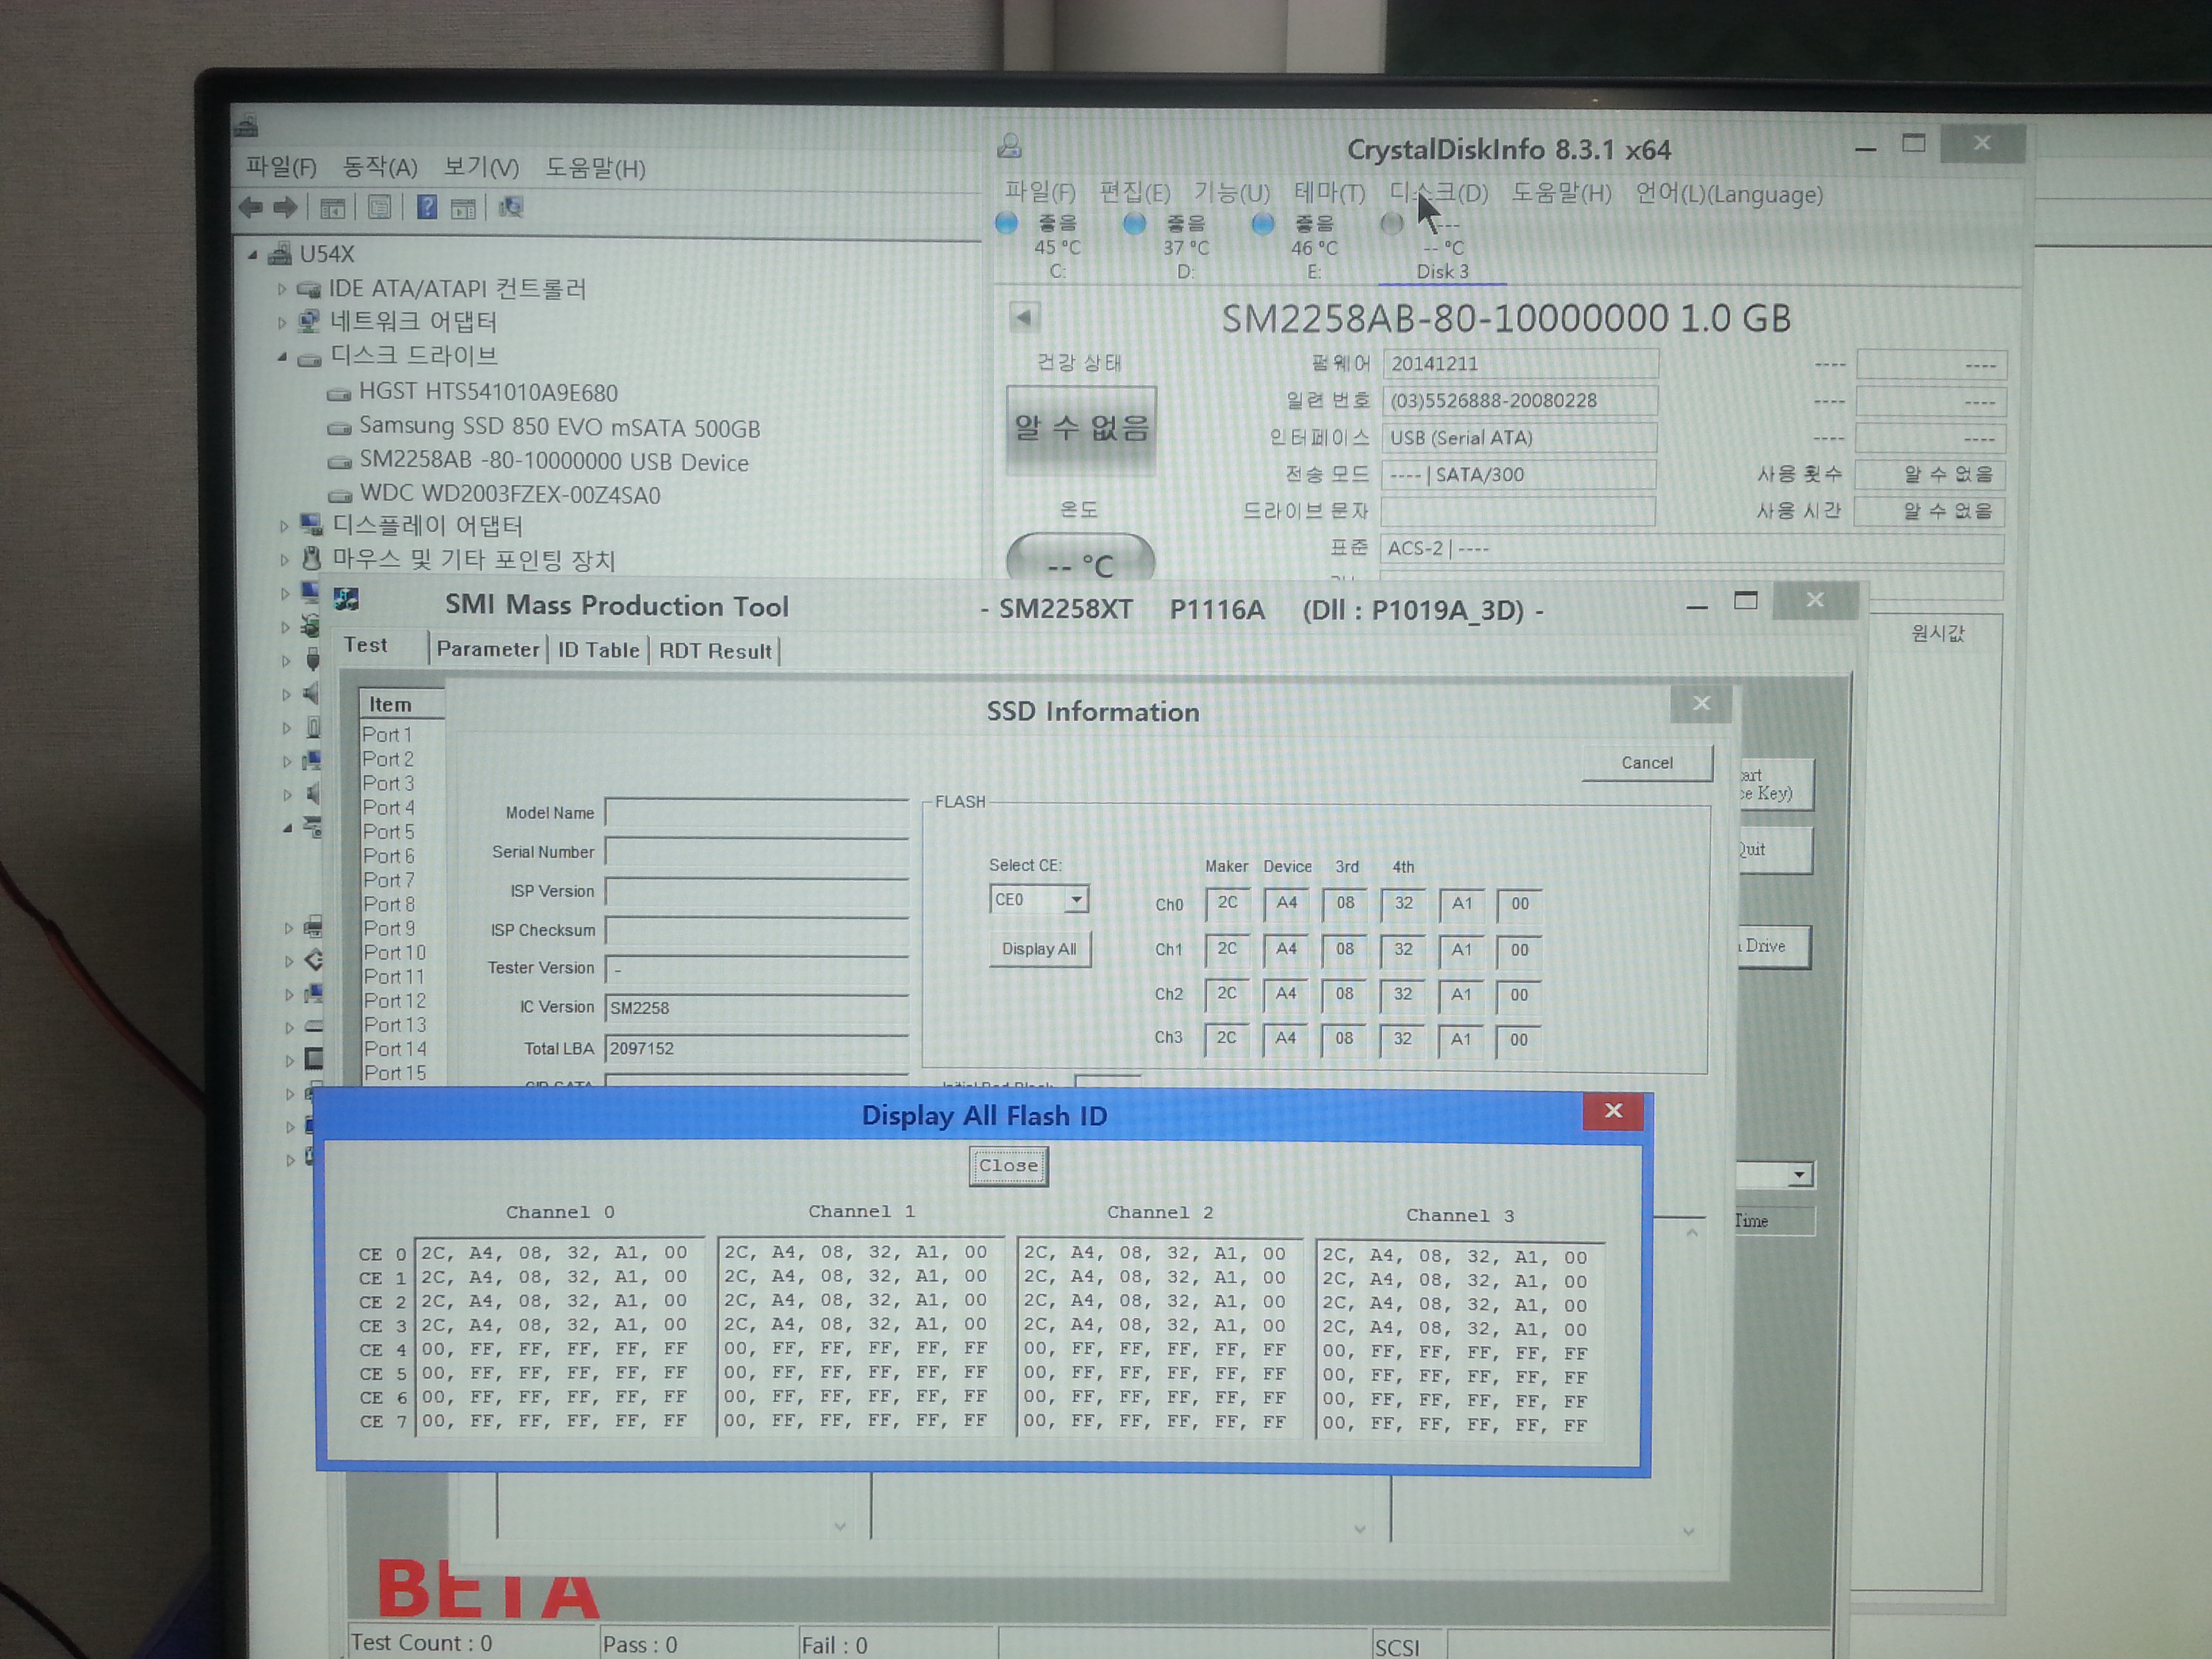Click Device Manager forward arrow icon
Image resolution: width=2212 pixels, height=1659 pixels.
[285, 208]
